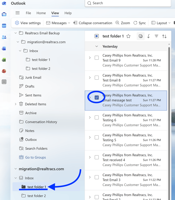Screen dimensions: 175x200
Task: Open the File tab
Action: (28, 13)
